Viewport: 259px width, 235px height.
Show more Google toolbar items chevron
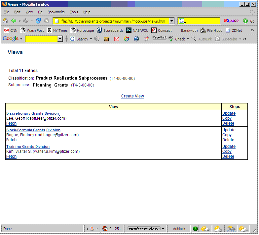tap(245, 39)
